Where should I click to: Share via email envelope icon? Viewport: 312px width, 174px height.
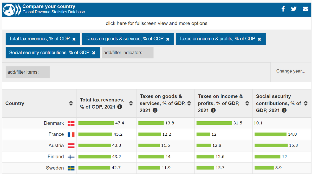tap(305, 9)
